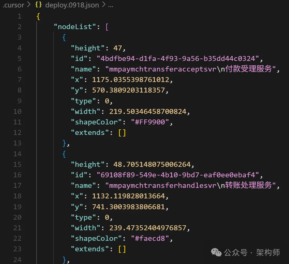Click the height value 47
Image resolution: width=289 pixels, height=264 pixels.
click(118, 48)
